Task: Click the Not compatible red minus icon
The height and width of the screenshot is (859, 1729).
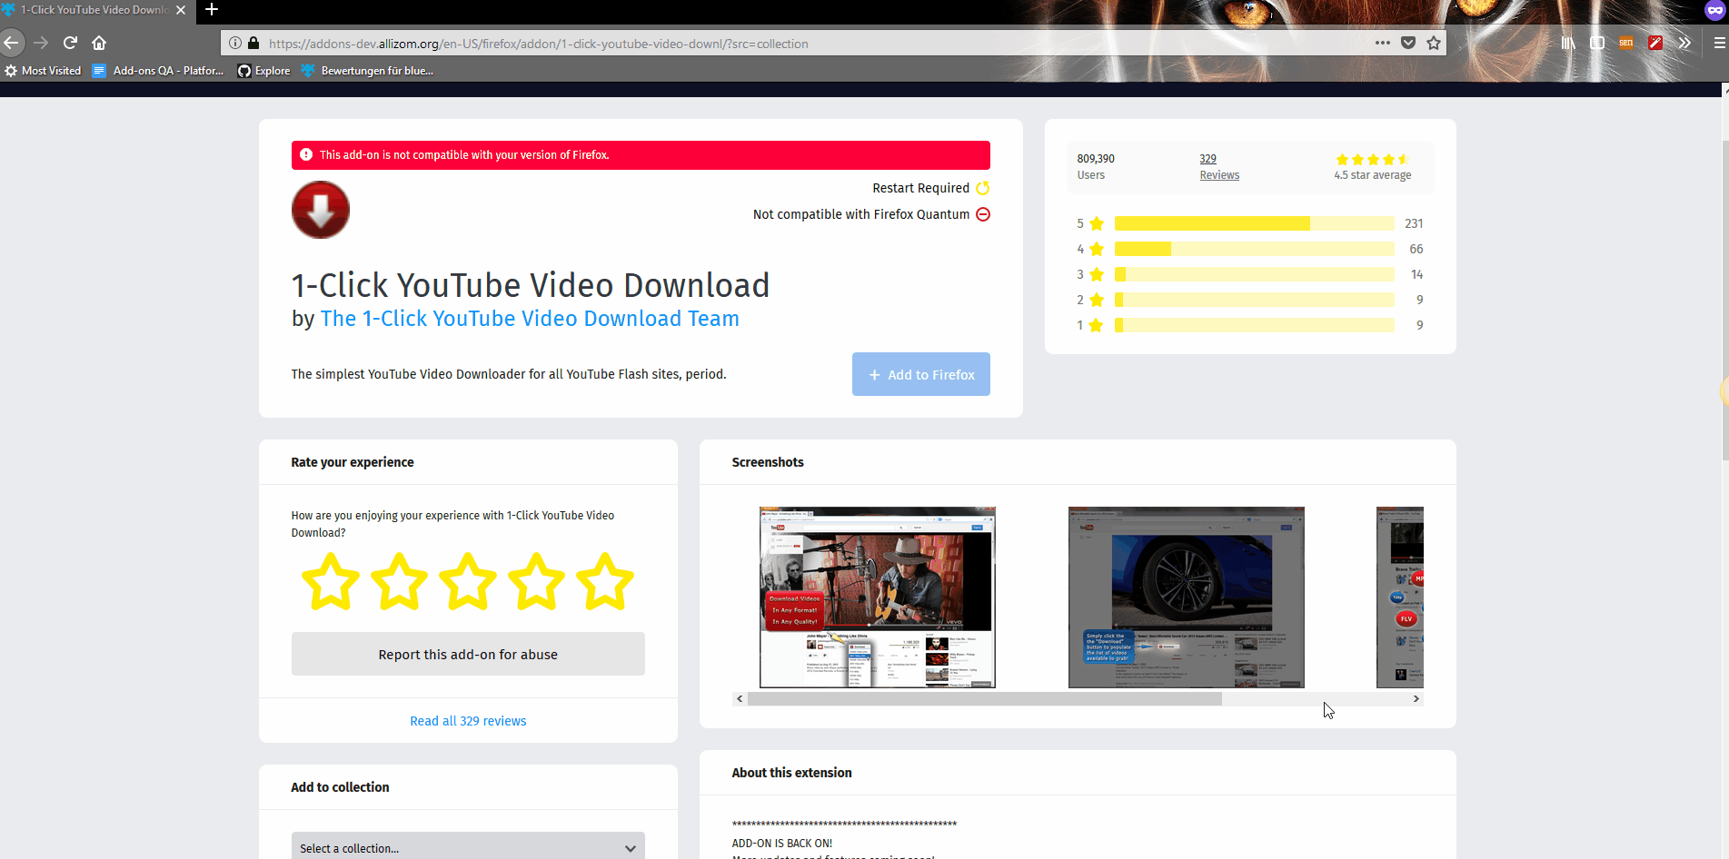Action: [x=983, y=214]
